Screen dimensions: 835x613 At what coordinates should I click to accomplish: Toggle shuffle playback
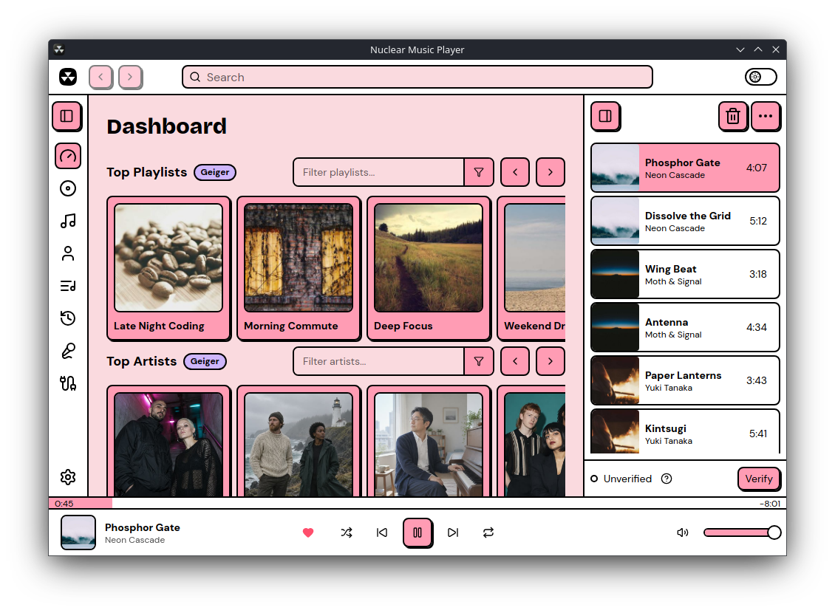(346, 532)
